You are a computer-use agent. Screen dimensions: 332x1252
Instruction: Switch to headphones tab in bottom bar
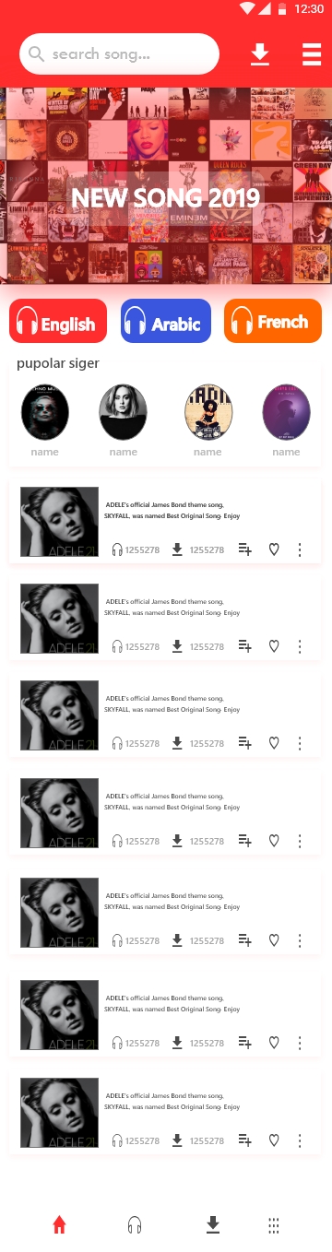(x=135, y=1224)
